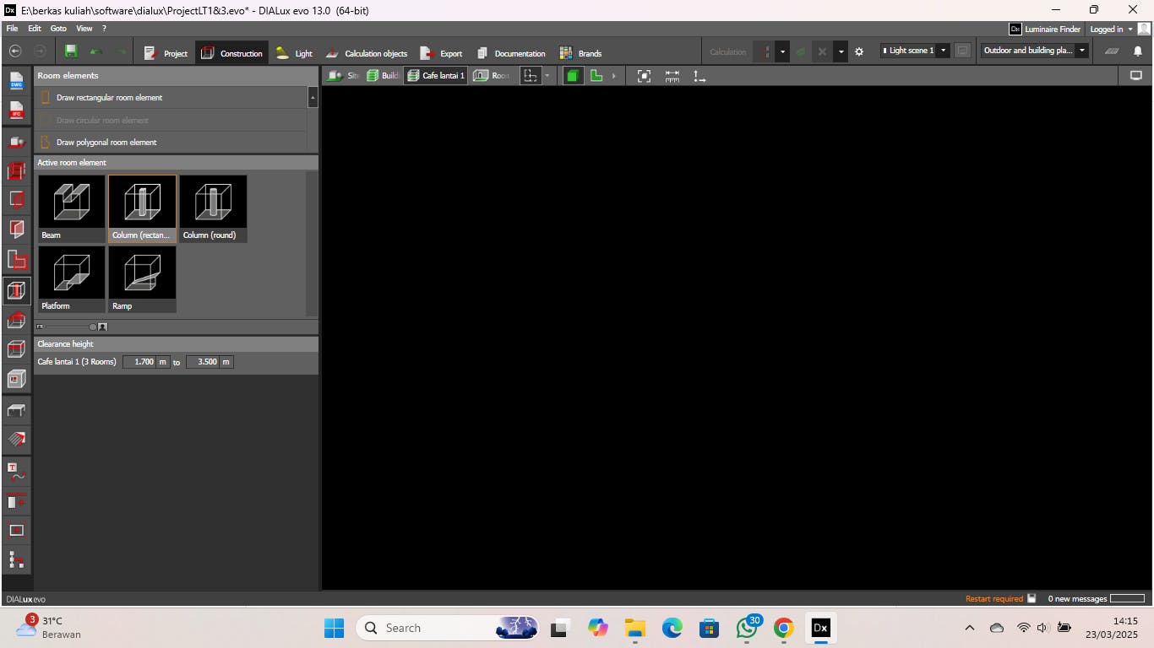Select the Beam room element
The height and width of the screenshot is (648, 1154).
pos(72,208)
